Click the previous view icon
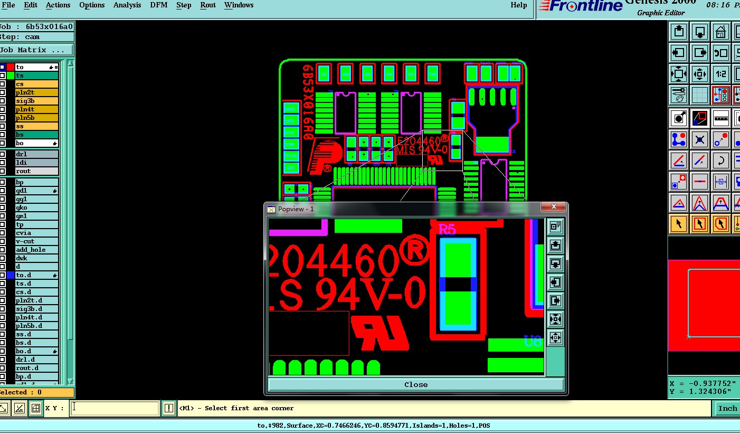 720,53
